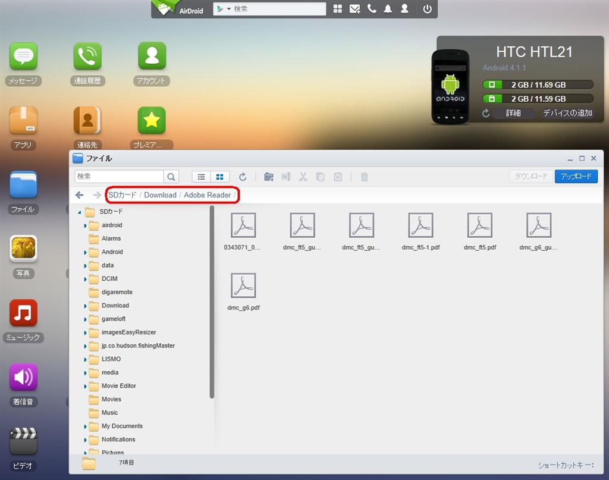This screenshot has height=480, width=609.
Task: Expand the Download folder node
Action: pos(85,306)
